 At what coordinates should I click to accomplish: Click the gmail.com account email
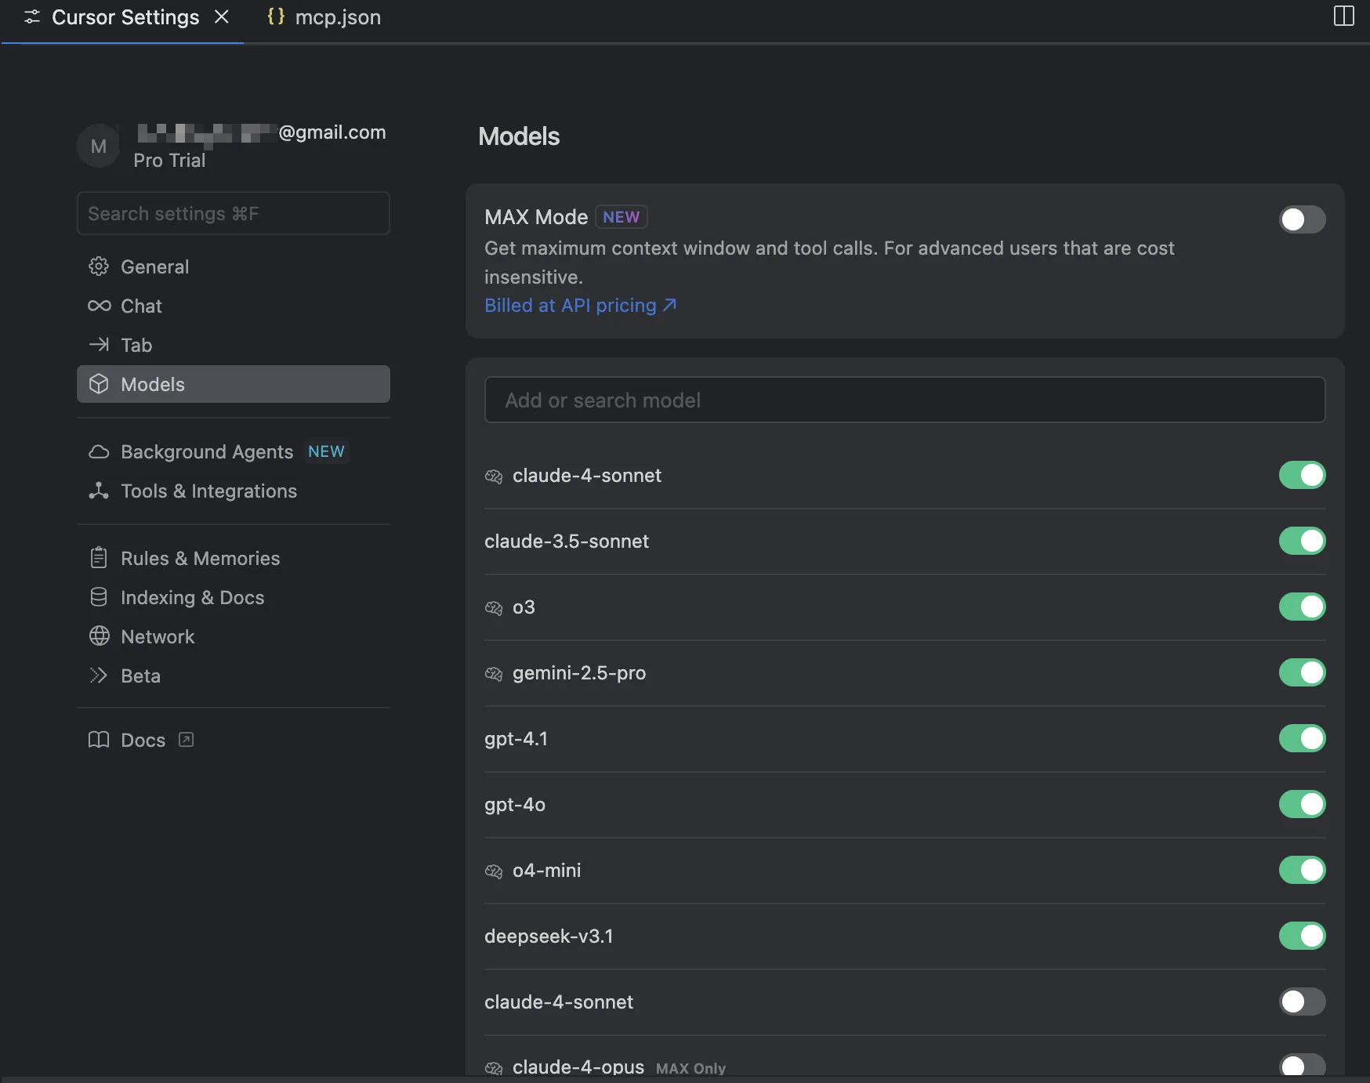[x=262, y=133]
